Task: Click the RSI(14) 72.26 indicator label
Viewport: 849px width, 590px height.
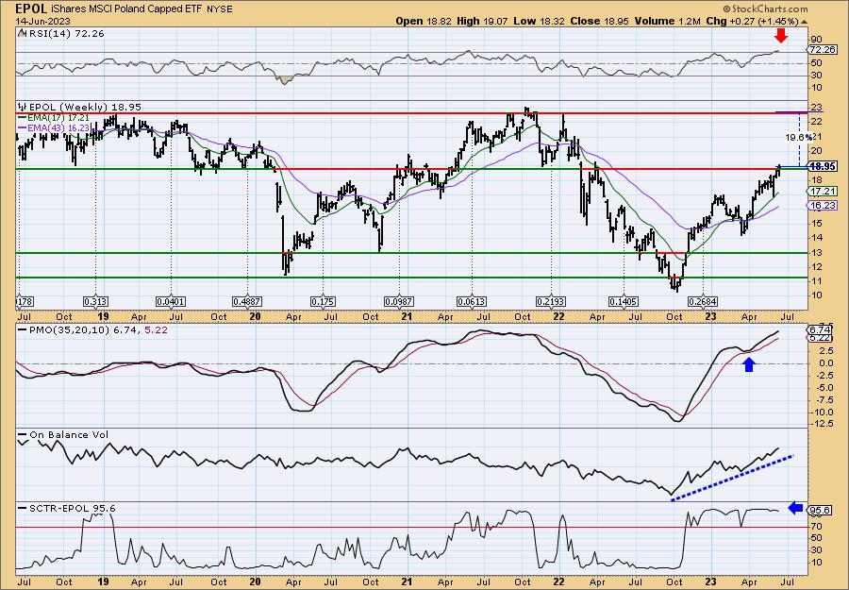Action: pos(65,34)
